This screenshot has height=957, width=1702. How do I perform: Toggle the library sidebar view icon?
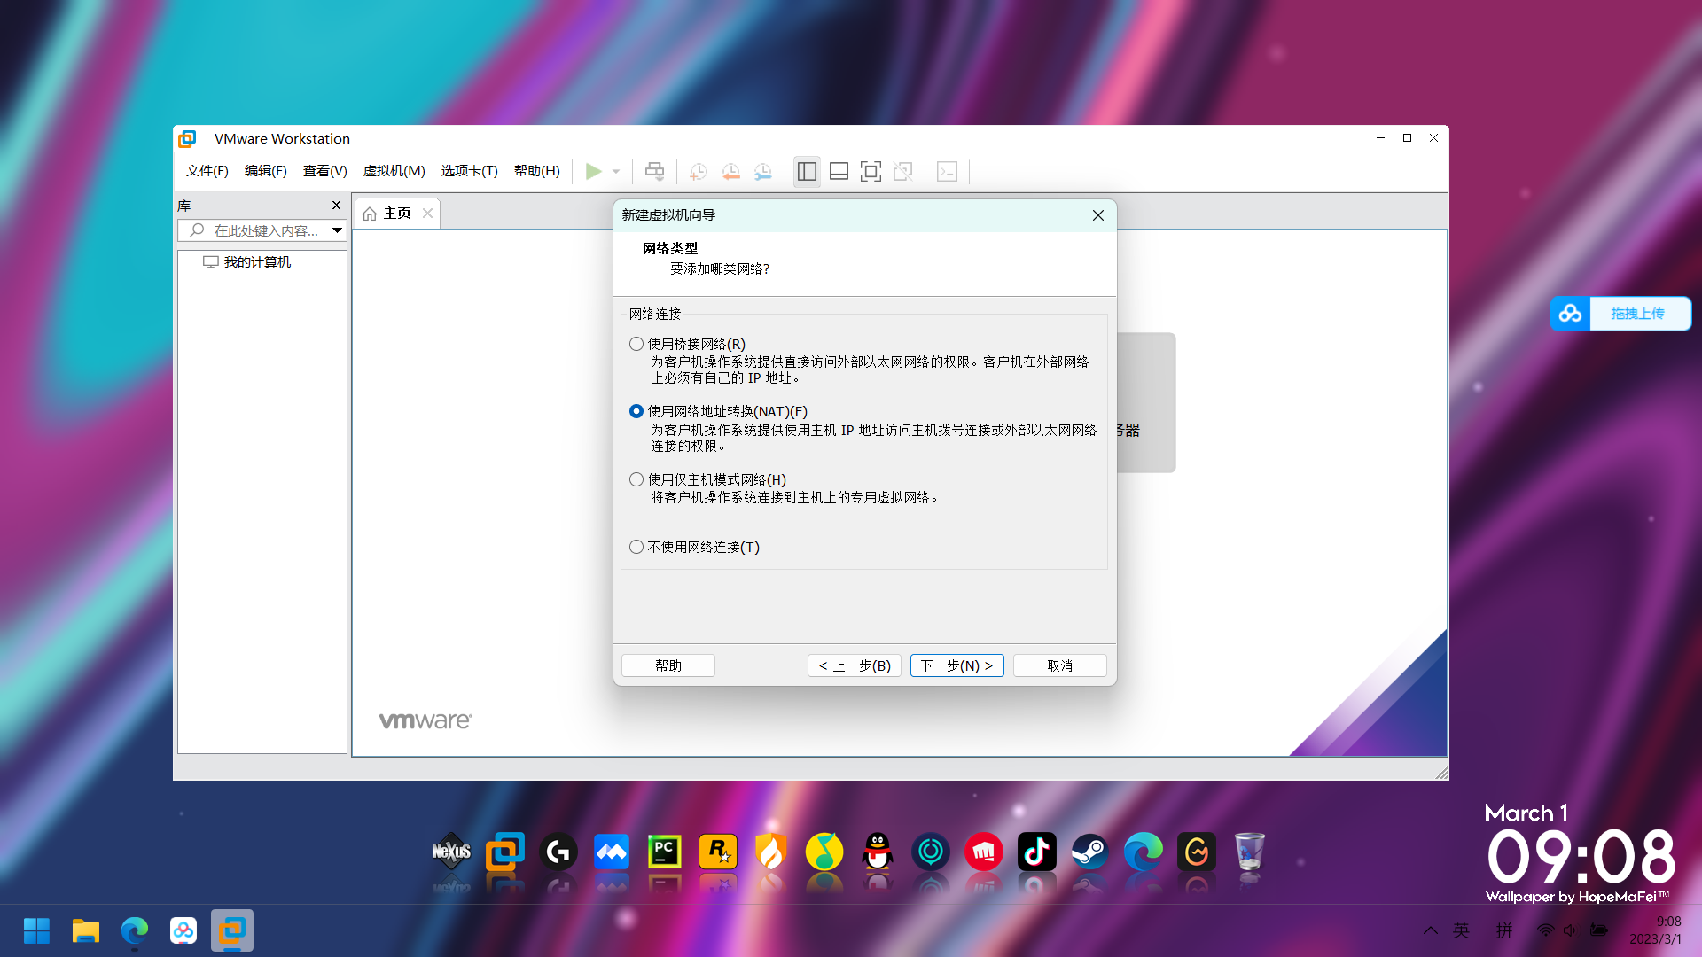[x=807, y=172]
